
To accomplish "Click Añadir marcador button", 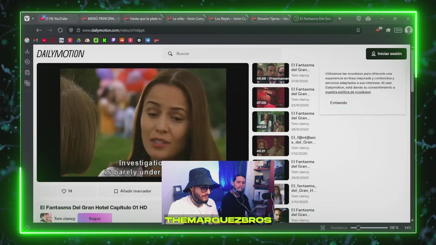I will click(x=133, y=191).
